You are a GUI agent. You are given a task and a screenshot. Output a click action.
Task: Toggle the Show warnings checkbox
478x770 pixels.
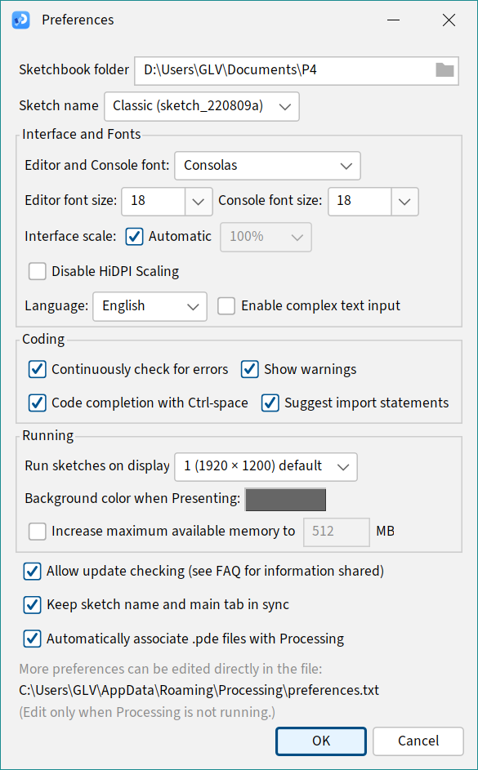(x=249, y=369)
